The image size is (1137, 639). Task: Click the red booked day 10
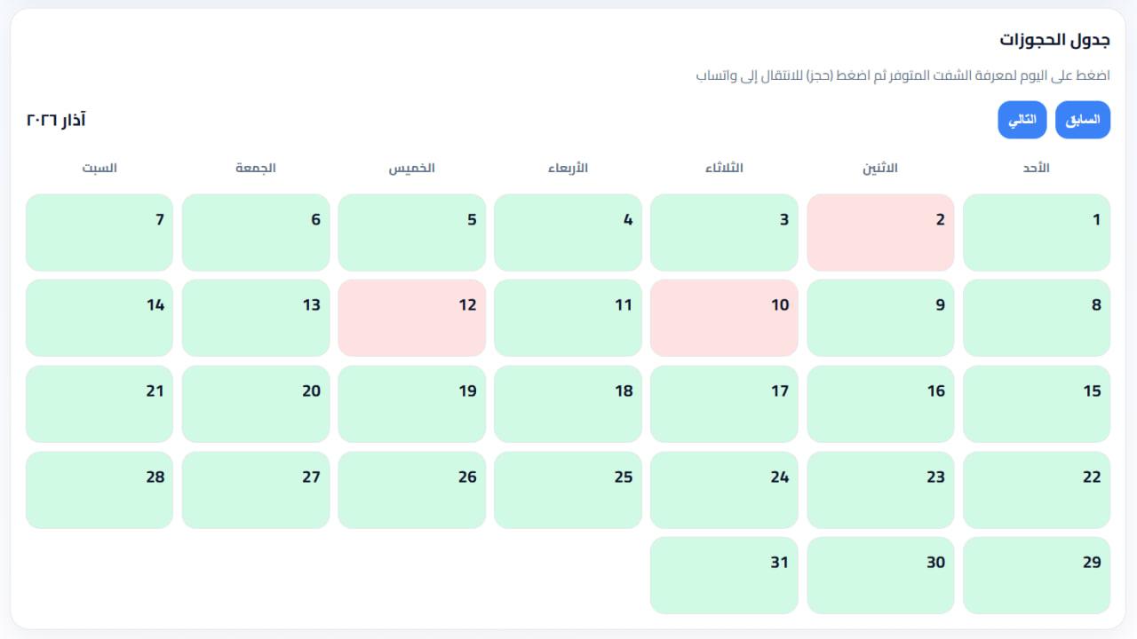point(724,318)
